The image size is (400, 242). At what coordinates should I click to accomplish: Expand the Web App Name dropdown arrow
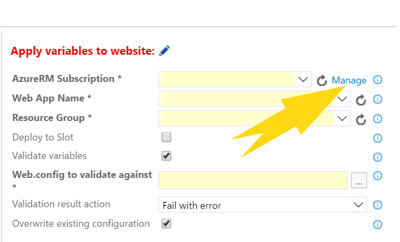click(342, 99)
